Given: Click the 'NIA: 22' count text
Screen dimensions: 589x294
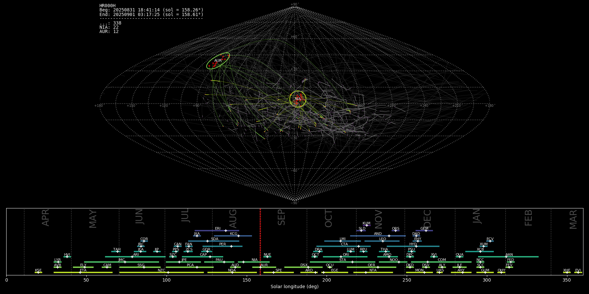Looking at the screenshot, I should [x=109, y=27].
